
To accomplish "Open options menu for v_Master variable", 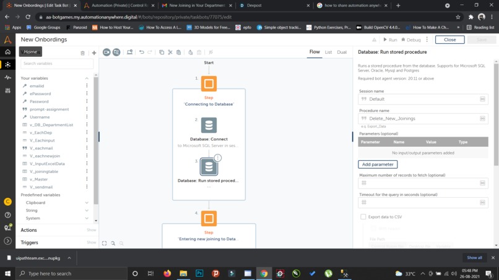I will [x=87, y=179].
